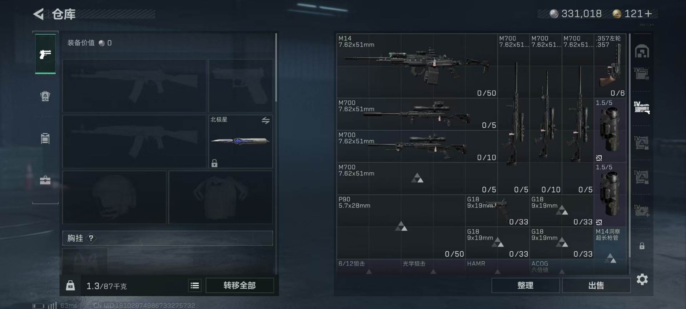Open the settings gear in the stash panel
This screenshot has height=309, width=686.
[x=642, y=279]
